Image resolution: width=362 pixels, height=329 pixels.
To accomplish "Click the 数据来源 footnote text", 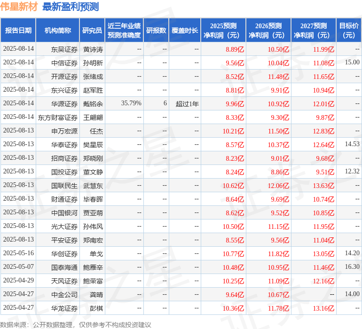I will (75, 324).
